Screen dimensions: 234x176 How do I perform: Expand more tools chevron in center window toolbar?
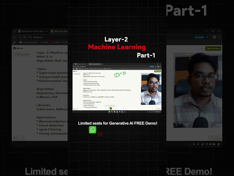128,109
